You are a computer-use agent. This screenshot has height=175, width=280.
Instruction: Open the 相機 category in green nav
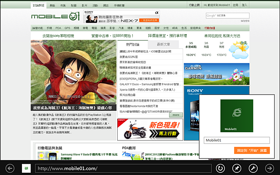tap(76, 28)
